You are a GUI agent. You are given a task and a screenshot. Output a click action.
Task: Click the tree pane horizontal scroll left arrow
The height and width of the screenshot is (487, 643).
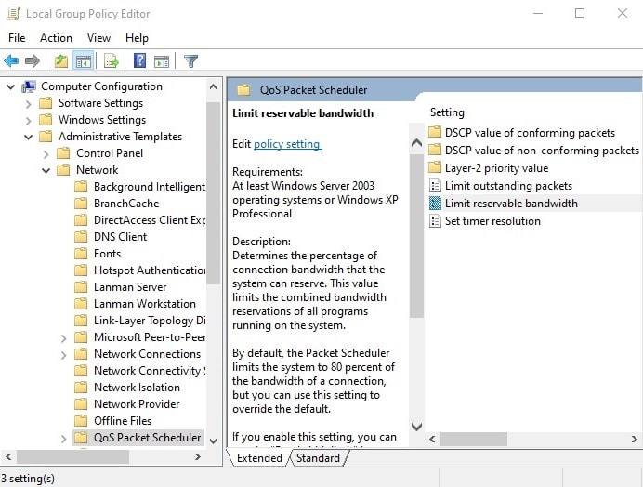[8, 456]
